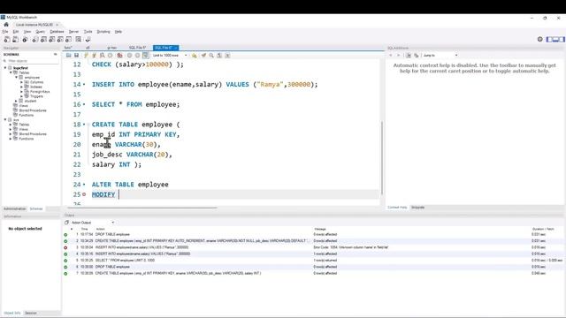Go forward in SQL Additions help
The width and height of the screenshot is (566, 318).
(x=399, y=56)
